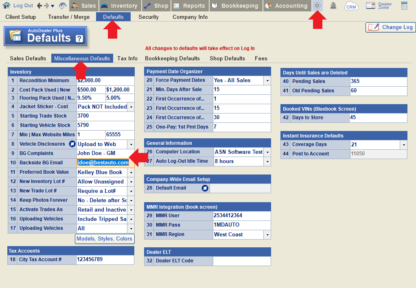Open the Bookkeeping menu
The height and width of the screenshot is (288, 416).
236,6
